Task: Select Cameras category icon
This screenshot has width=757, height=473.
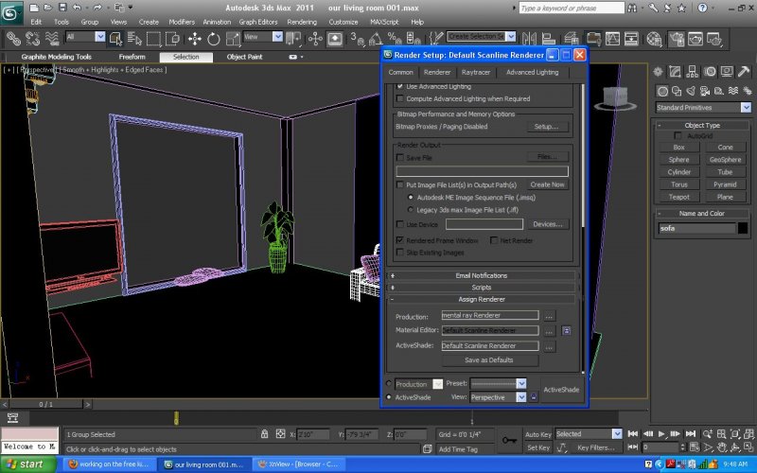Action: point(705,91)
